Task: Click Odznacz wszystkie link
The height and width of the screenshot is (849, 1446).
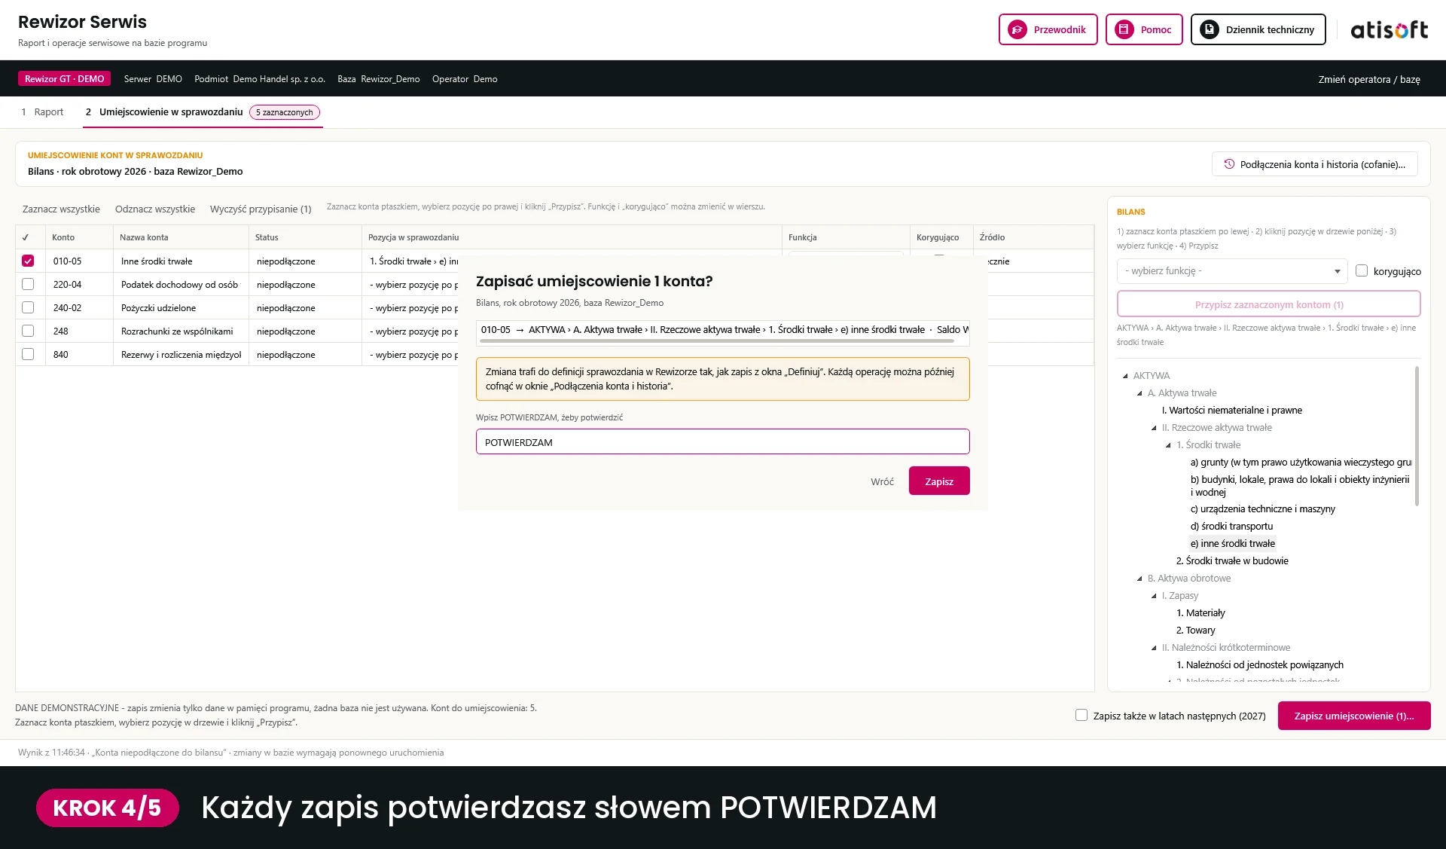Action: (155, 209)
